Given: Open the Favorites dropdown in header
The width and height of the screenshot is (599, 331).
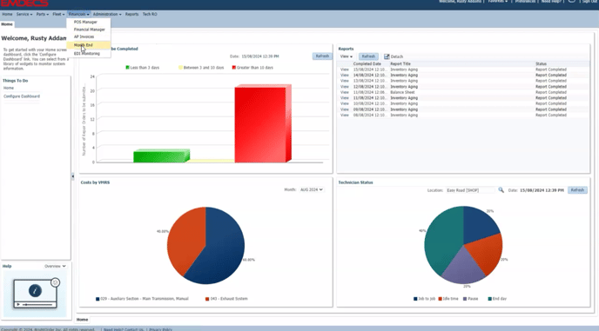Looking at the screenshot, I should (498, 2).
